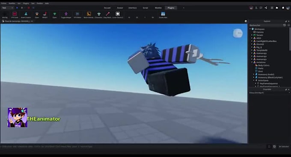
Task: Select the Plugins ribbon tab
Action: (171, 8)
